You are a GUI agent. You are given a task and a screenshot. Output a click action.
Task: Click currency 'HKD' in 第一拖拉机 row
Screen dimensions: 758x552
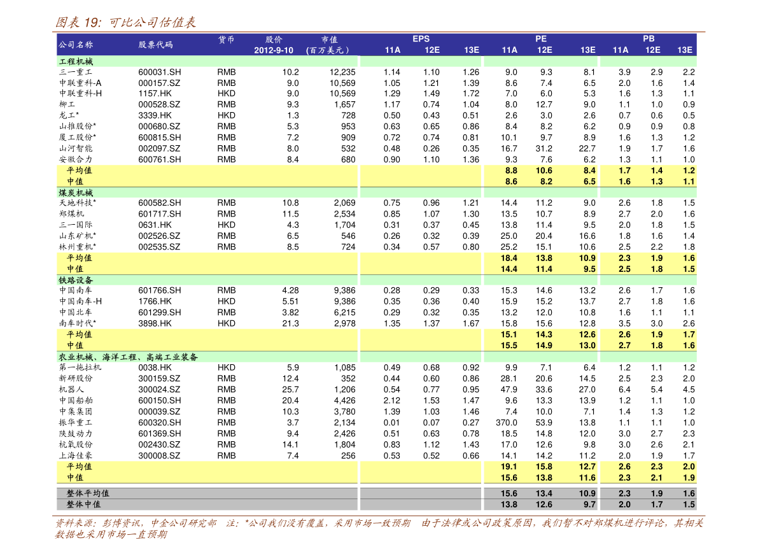point(226,367)
